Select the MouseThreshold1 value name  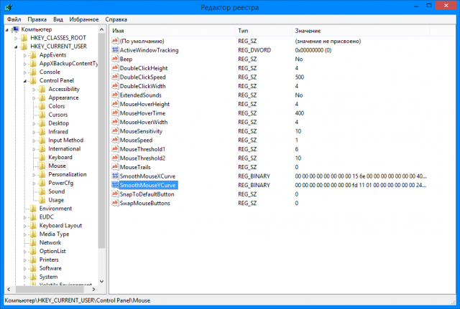[x=142, y=149]
